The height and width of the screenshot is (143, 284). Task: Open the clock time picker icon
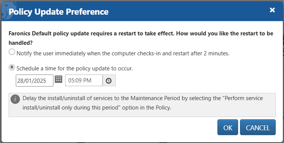pyautogui.click(x=109, y=81)
